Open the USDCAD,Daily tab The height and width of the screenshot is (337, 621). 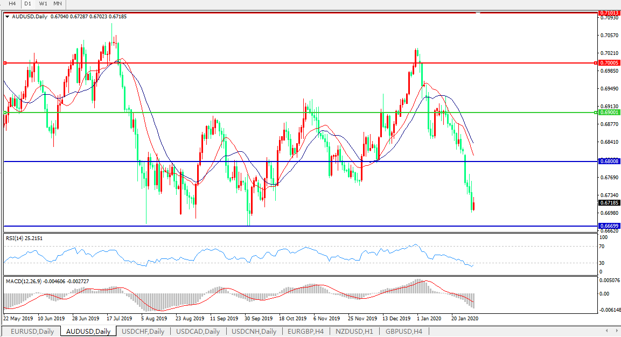[x=198, y=332]
